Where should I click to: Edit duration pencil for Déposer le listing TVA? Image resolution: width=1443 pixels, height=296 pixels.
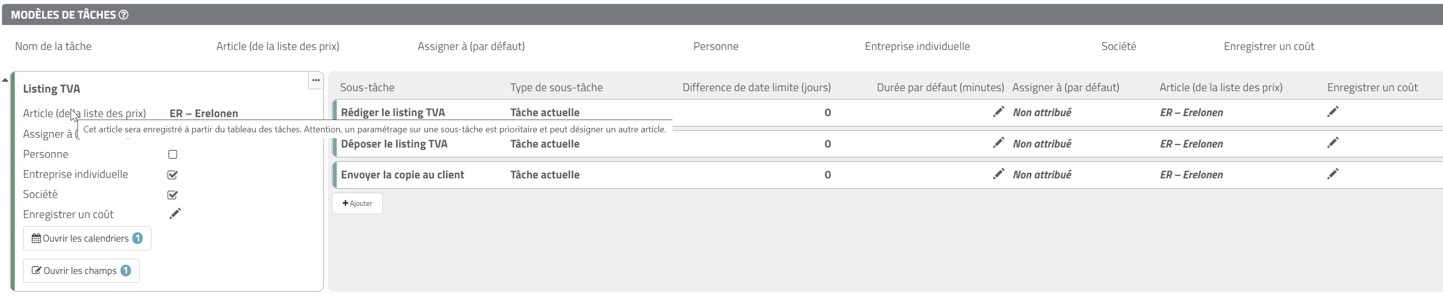point(998,143)
